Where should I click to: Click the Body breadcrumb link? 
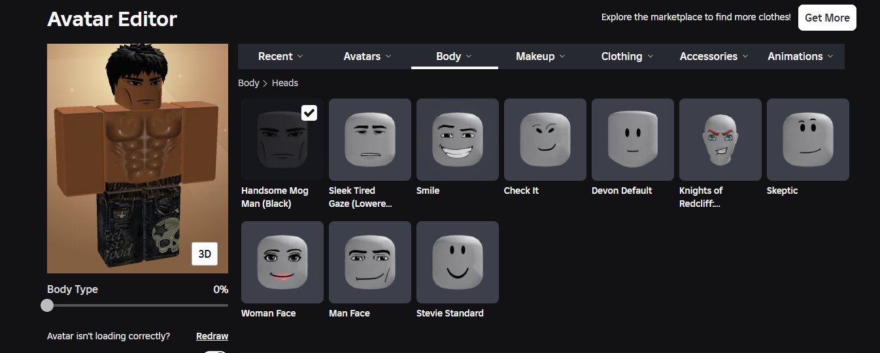point(248,83)
